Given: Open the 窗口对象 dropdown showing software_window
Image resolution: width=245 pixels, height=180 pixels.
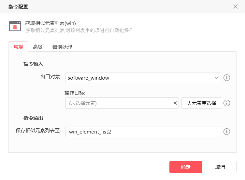Looking at the screenshot, I should pos(143,78).
